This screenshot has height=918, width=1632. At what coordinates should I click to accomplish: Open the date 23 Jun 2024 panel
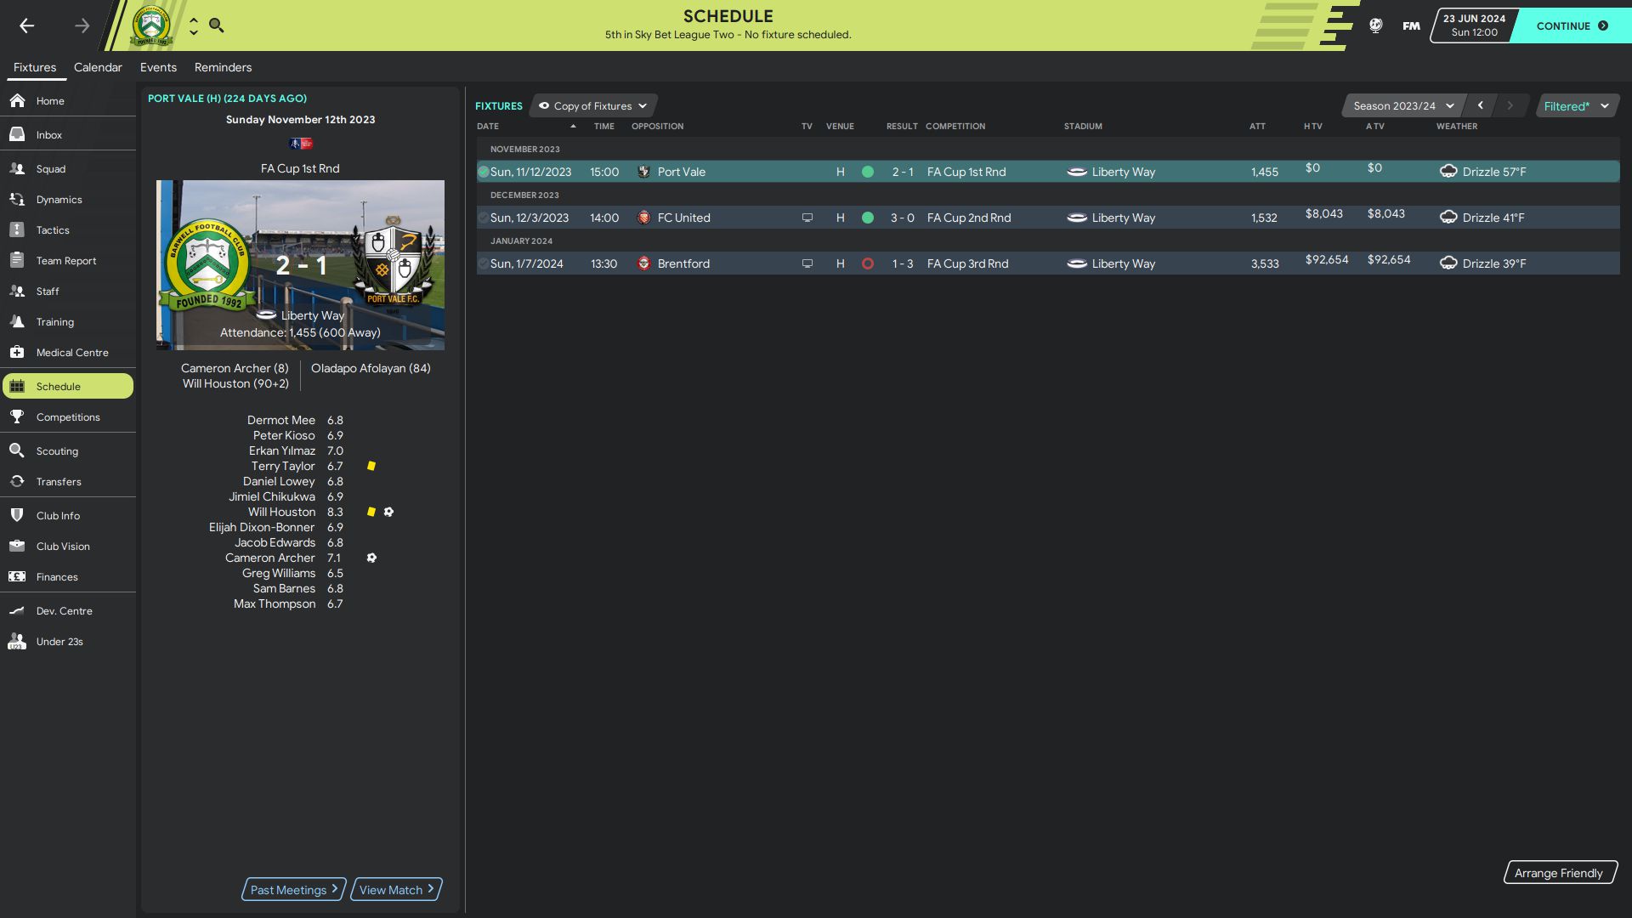coord(1474,25)
